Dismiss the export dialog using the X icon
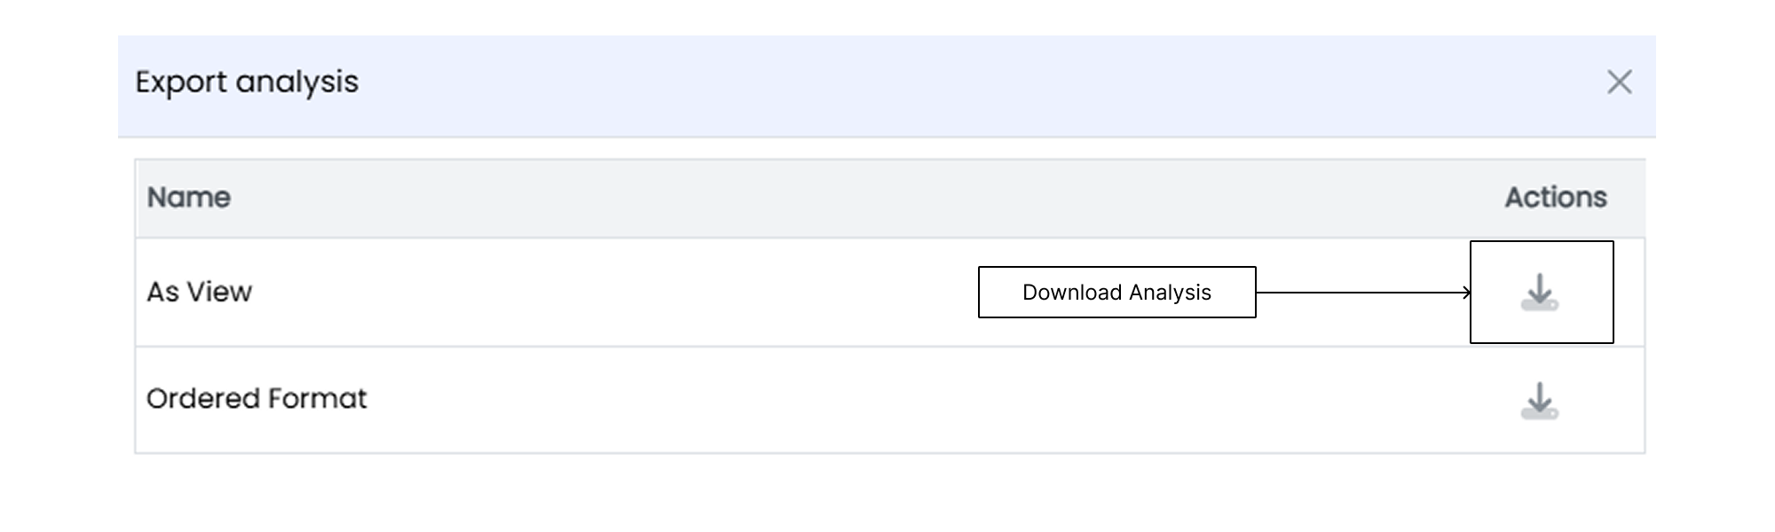The width and height of the screenshot is (1775, 532). pyautogui.click(x=1620, y=82)
